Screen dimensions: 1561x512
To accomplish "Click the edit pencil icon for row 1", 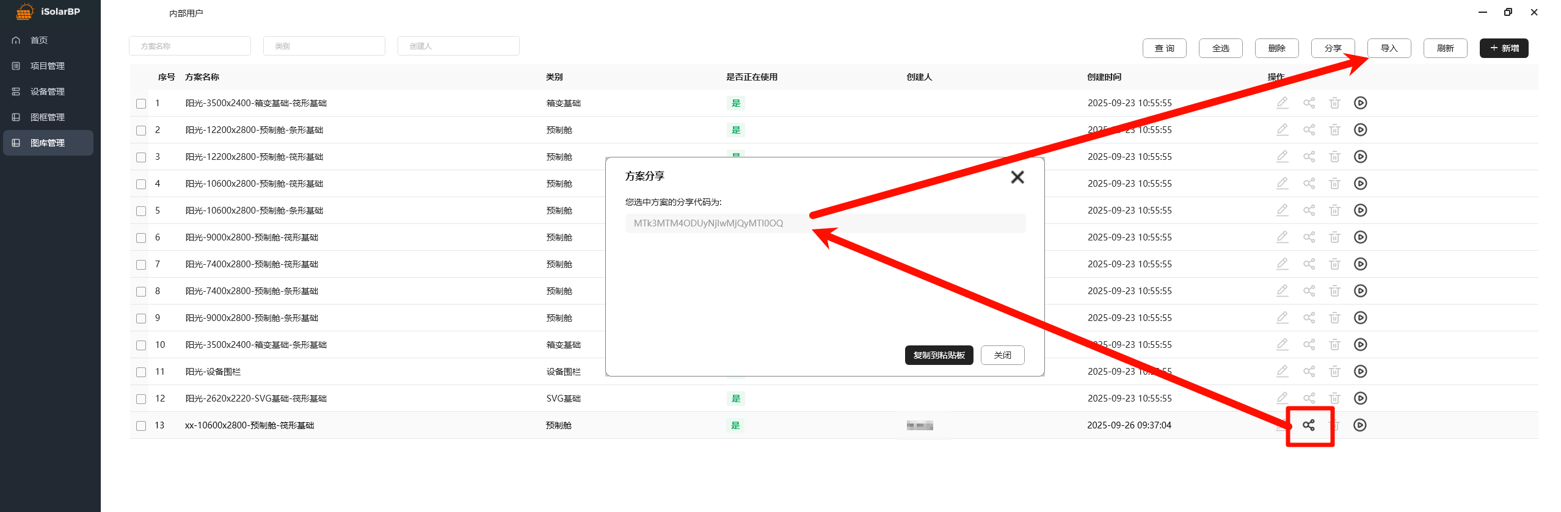I will (x=1282, y=103).
